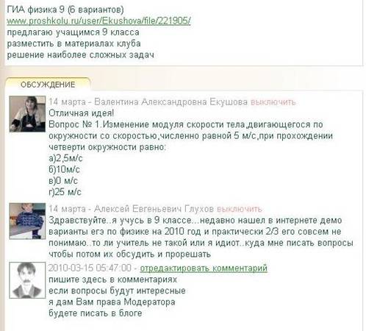Click answer option в)0 м/с

click(x=63, y=181)
